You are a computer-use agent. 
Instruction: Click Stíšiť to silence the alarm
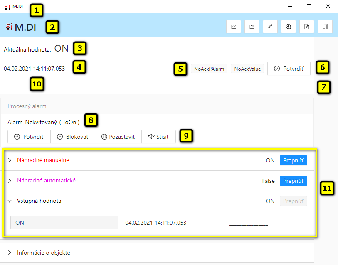click(x=158, y=137)
